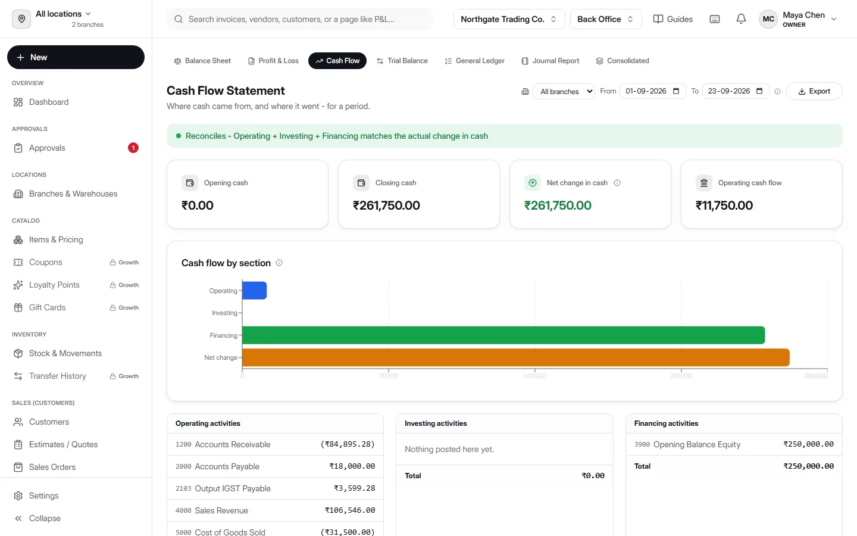Open the Journal Report tab
Screen dimensions: 857x536
[x=551, y=61]
